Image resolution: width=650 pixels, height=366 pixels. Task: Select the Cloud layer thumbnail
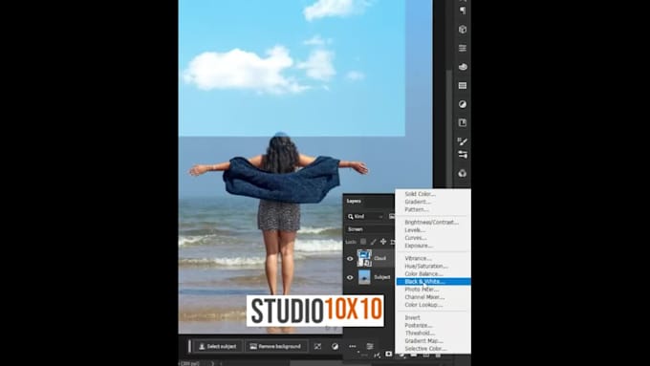click(364, 258)
